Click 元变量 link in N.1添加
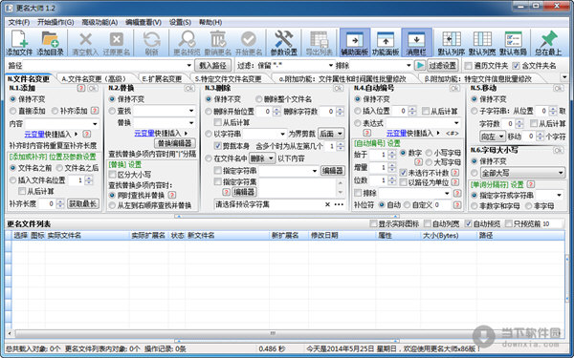This screenshot has height=358, width=574. (34, 134)
